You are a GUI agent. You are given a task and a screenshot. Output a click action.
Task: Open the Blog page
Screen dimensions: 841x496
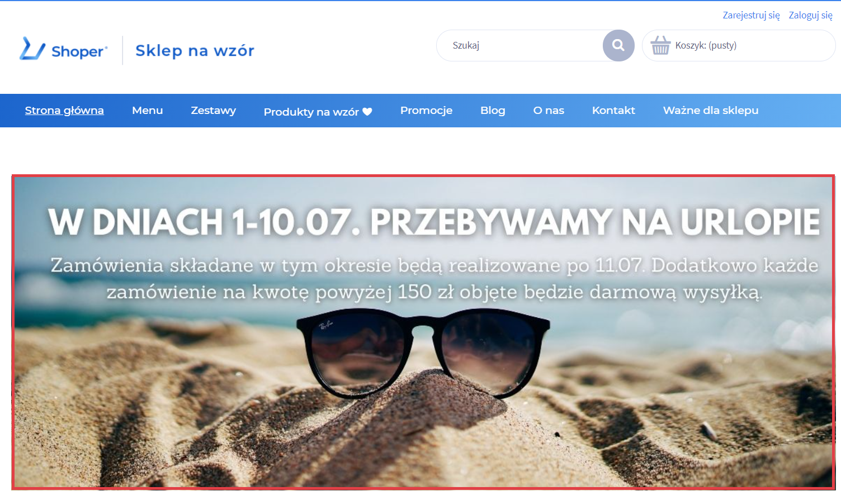493,111
